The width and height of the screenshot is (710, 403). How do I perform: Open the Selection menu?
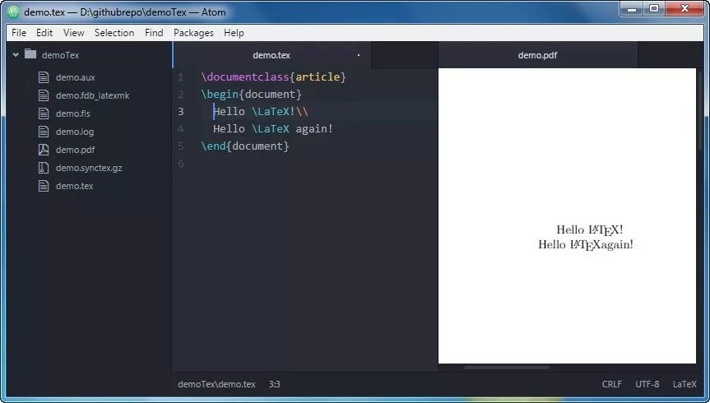click(114, 33)
